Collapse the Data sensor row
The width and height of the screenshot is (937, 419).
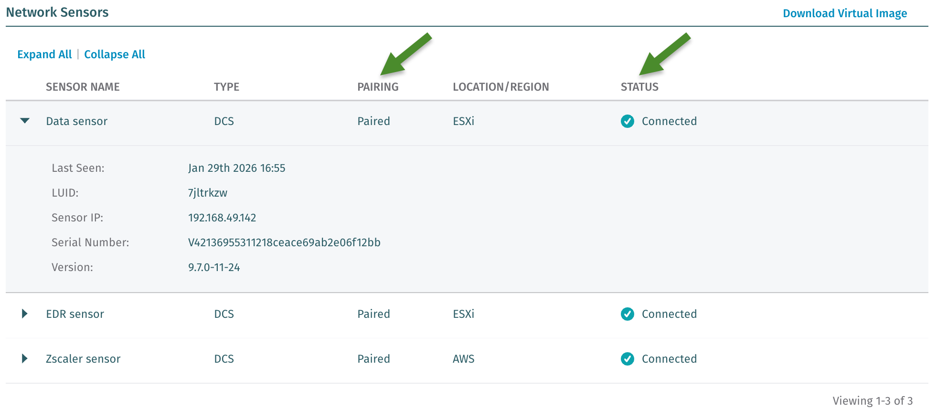click(25, 121)
